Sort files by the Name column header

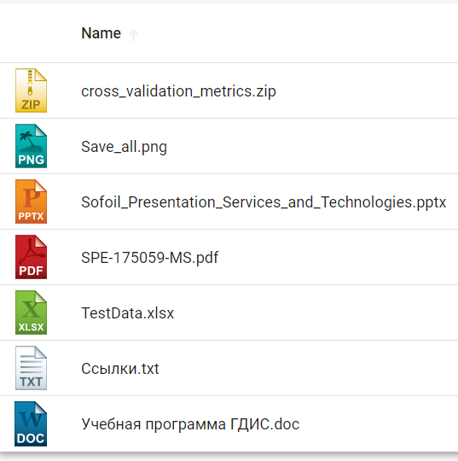(x=101, y=33)
